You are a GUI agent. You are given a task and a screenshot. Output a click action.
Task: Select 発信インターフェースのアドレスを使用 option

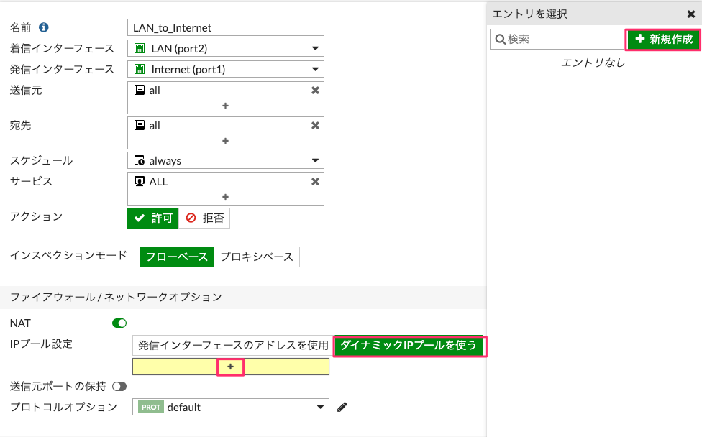(x=233, y=345)
